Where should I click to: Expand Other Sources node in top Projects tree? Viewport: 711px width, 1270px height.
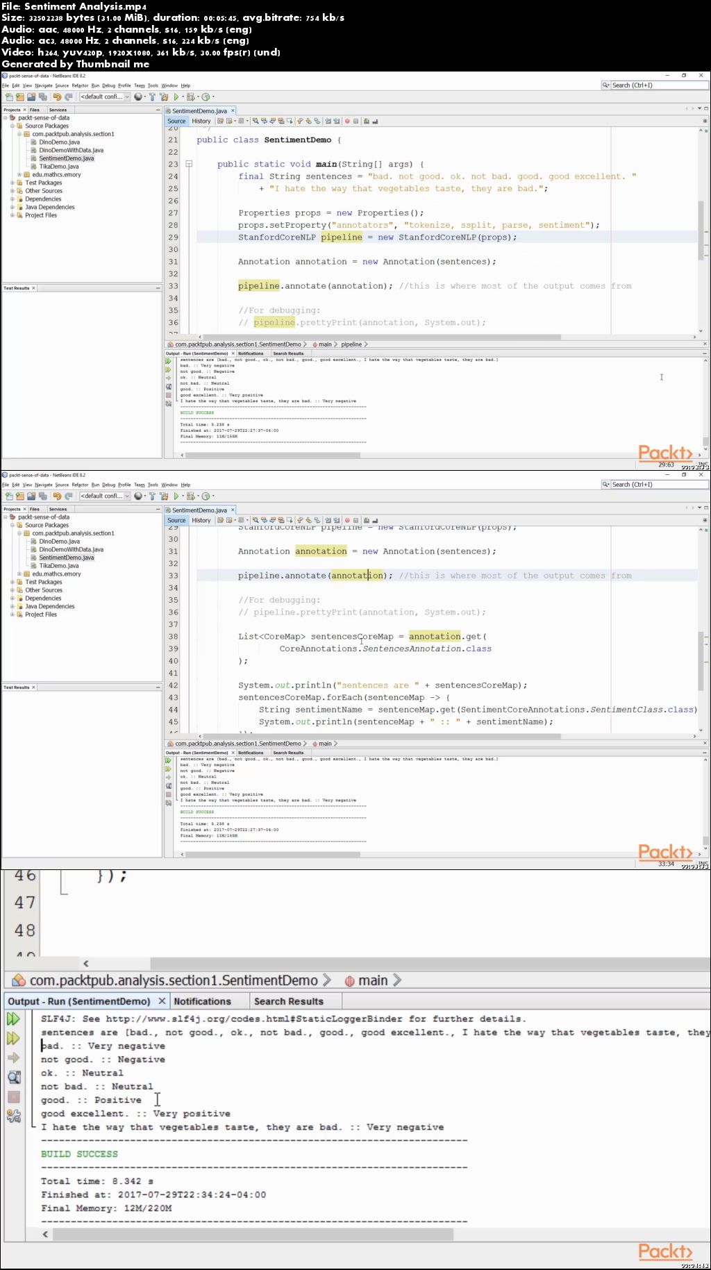click(12, 191)
